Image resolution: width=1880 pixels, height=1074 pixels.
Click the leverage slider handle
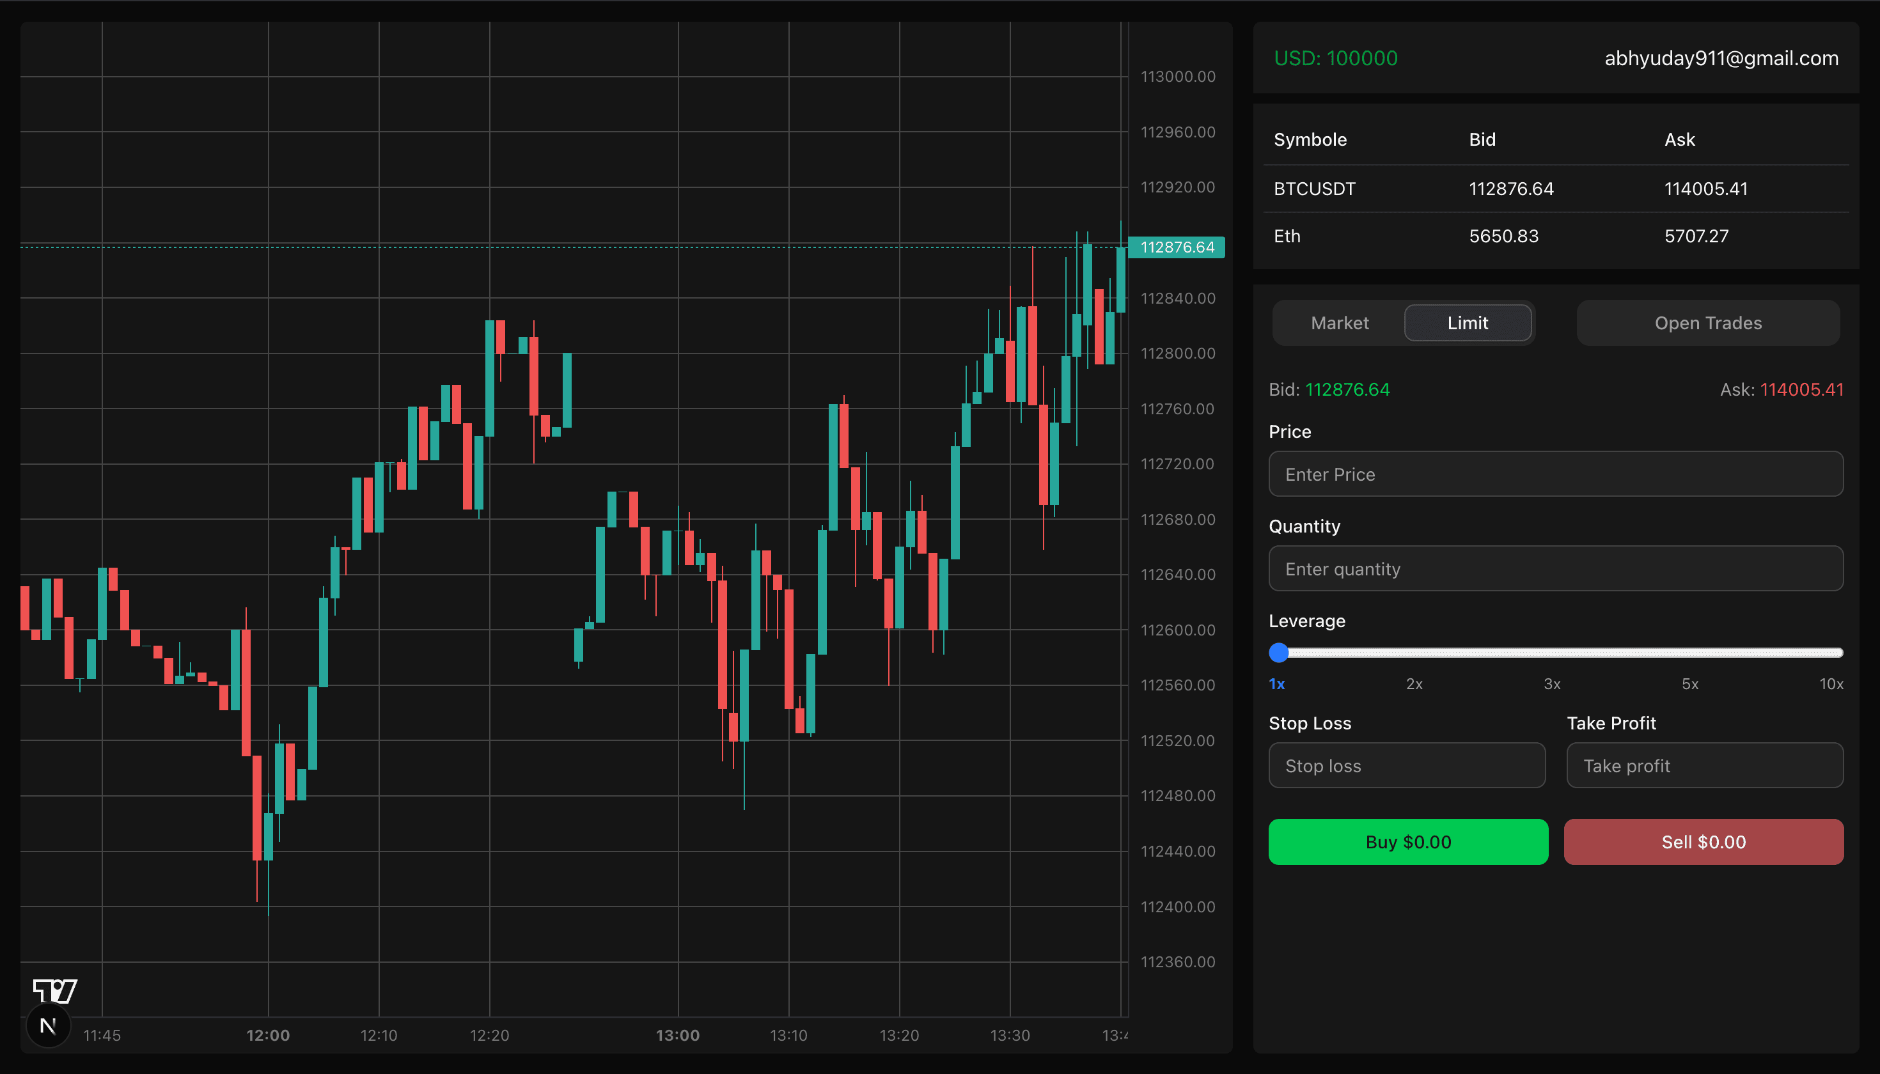point(1279,652)
